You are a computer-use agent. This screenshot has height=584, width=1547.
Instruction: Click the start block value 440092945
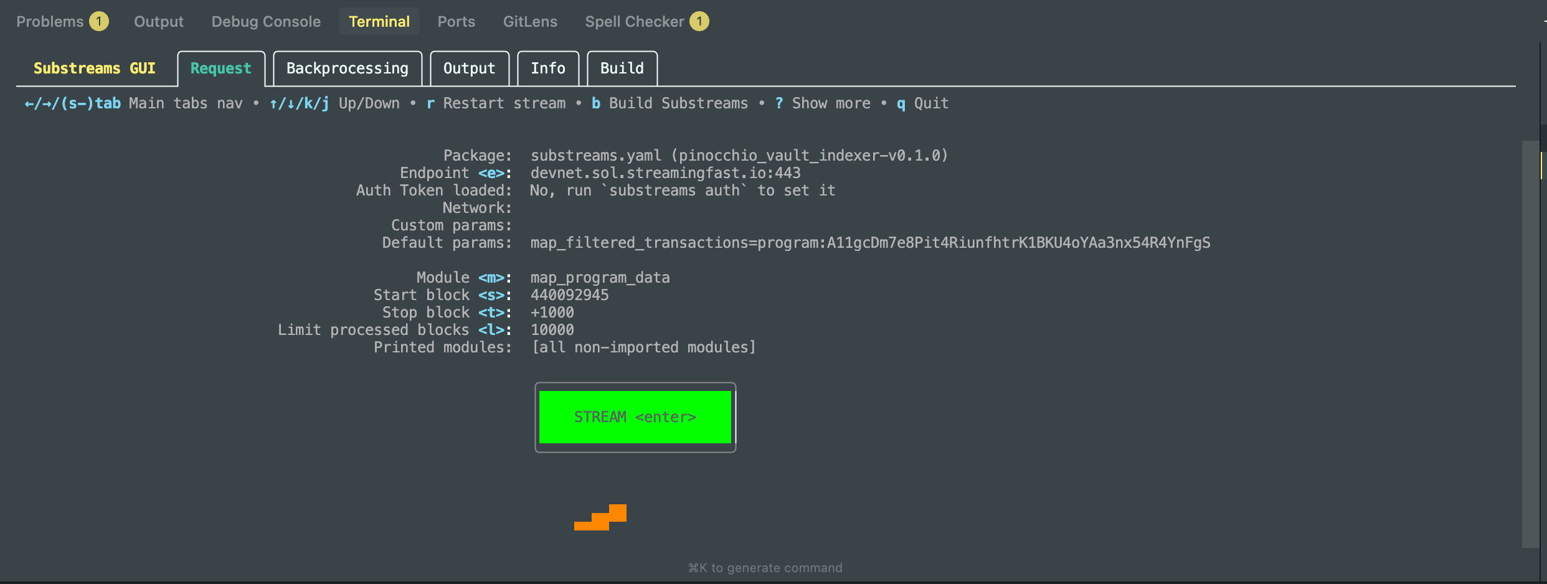click(x=569, y=295)
